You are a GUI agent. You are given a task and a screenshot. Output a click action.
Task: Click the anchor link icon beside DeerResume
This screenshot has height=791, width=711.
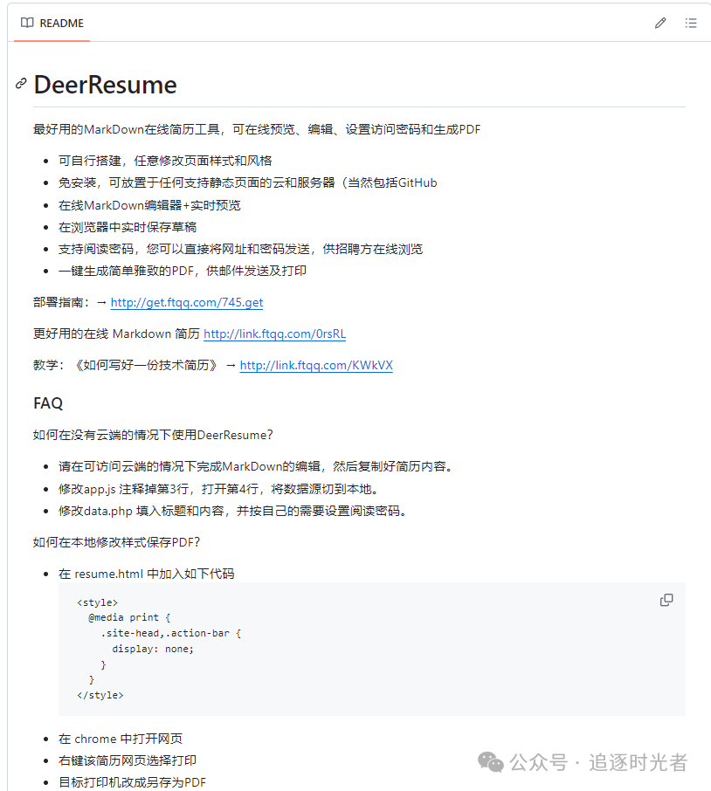pos(21,84)
